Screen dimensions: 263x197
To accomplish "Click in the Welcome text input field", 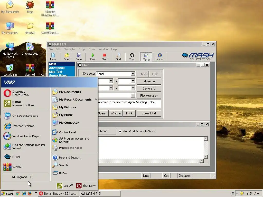I will tap(129, 104).
